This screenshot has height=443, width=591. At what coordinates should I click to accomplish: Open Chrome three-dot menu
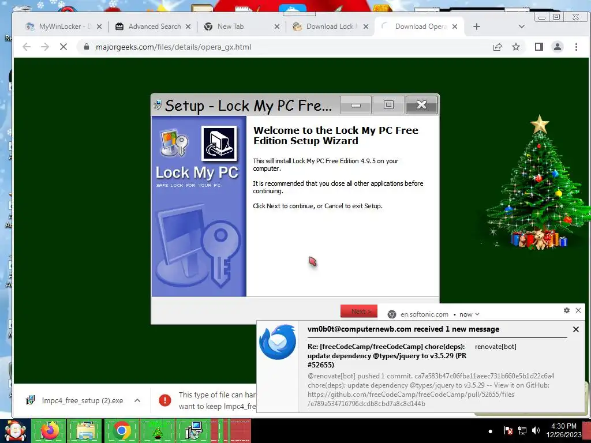click(576, 47)
